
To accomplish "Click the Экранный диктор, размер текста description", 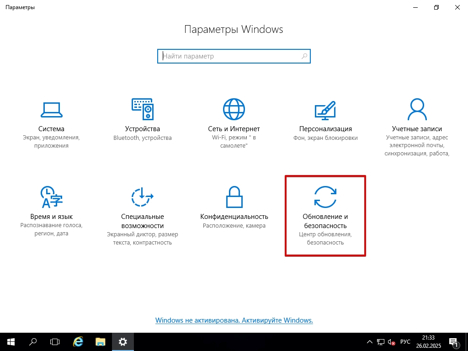I will (143, 238).
